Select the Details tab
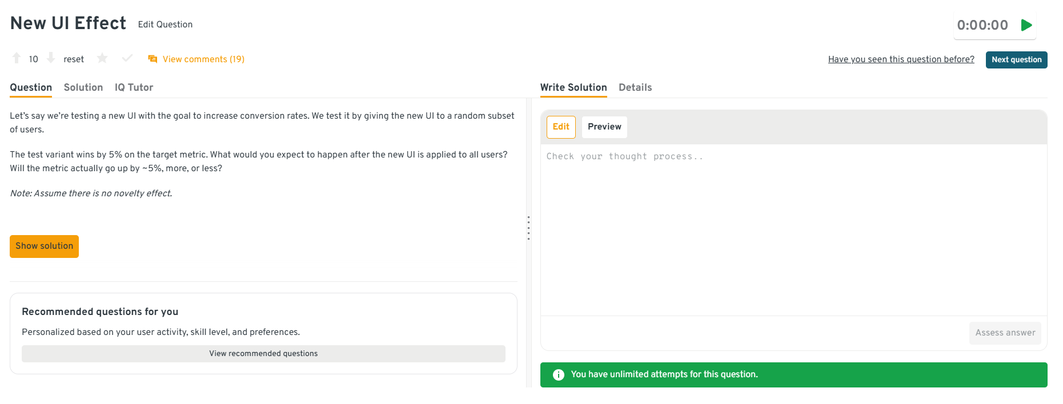Image resolution: width=1063 pixels, height=404 pixels. (635, 87)
